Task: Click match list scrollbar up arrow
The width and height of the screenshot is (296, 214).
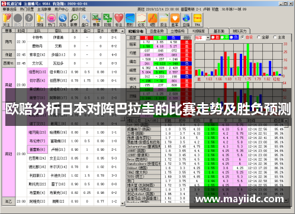Action: [x=123, y=31]
